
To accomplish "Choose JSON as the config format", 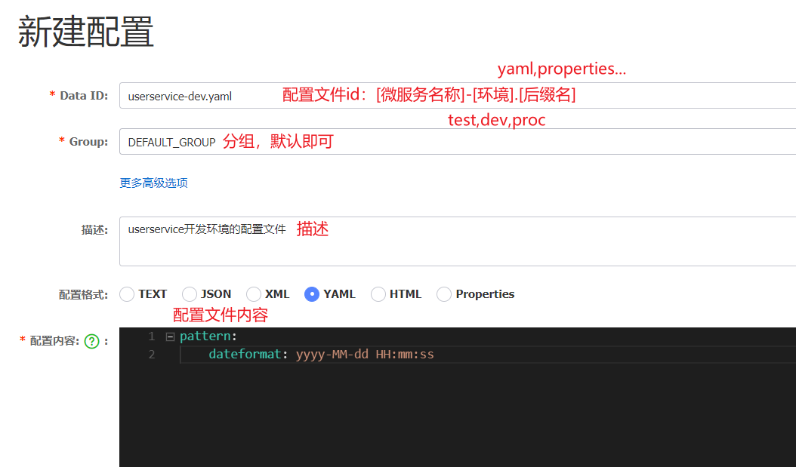I will click(190, 294).
